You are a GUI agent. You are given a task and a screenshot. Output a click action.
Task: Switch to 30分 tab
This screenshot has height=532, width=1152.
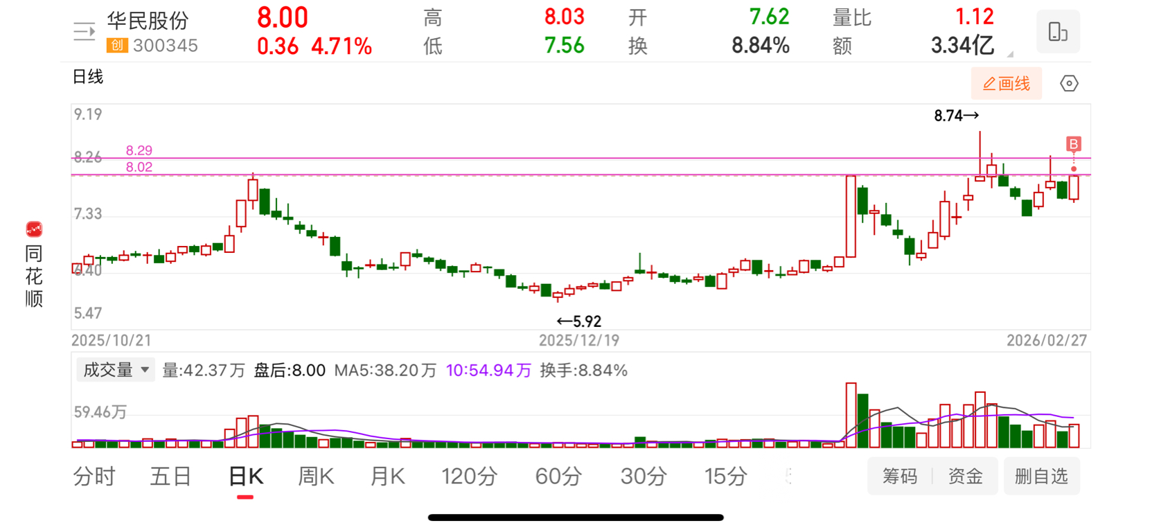point(643,477)
